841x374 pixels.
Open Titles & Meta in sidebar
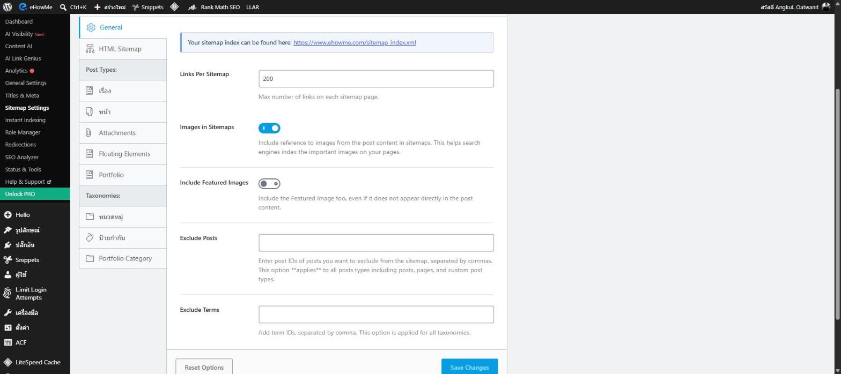(22, 95)
